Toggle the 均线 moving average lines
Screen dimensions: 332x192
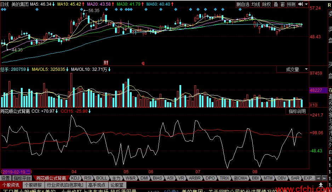click(x=256, y=4)
